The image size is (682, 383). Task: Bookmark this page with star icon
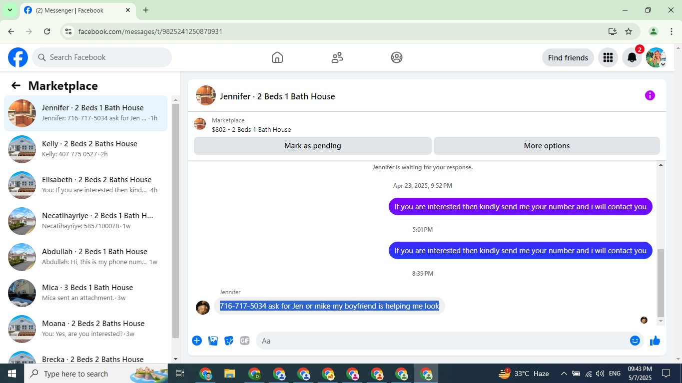pyautogui.click(x=629, y=31)
